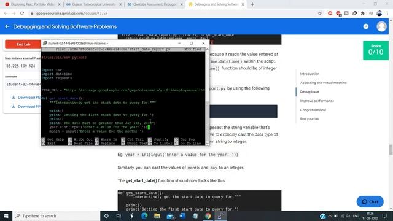Jump to Improve performance section
Image resolution: width=393 pixels, height=221 pixels.
317,101
